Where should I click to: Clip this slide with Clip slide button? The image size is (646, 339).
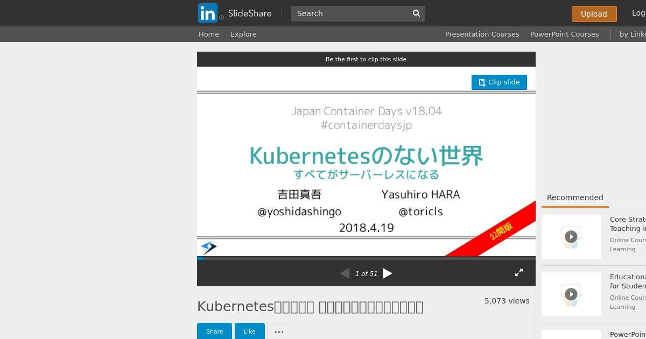tap(499, 82)
